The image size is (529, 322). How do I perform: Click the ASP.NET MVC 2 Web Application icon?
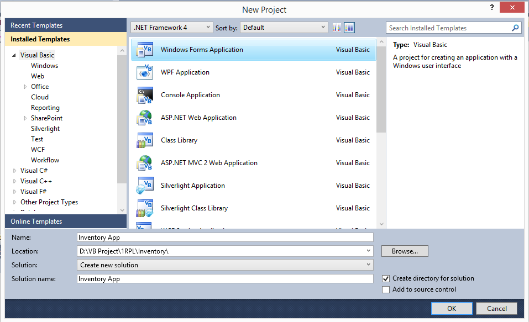click(144, 162)
